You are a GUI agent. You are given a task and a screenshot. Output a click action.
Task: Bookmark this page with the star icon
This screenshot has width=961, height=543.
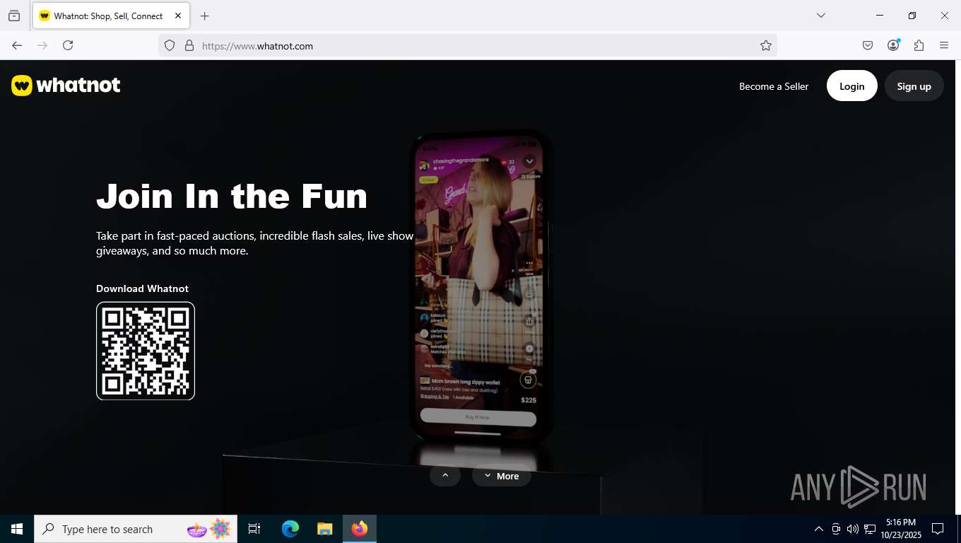(x=766, y=45)
